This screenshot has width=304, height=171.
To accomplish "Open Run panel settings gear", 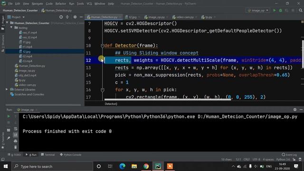I will tap(294, 110).
